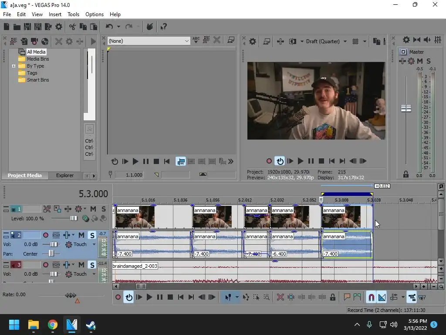
Task: Insert a marker from timeline toolbar
Action: pyautogui.click(x=347, y=297)
